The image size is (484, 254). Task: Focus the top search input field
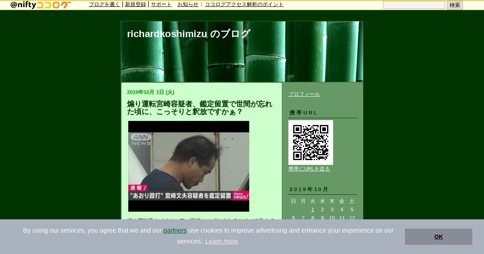pos(414,5)
